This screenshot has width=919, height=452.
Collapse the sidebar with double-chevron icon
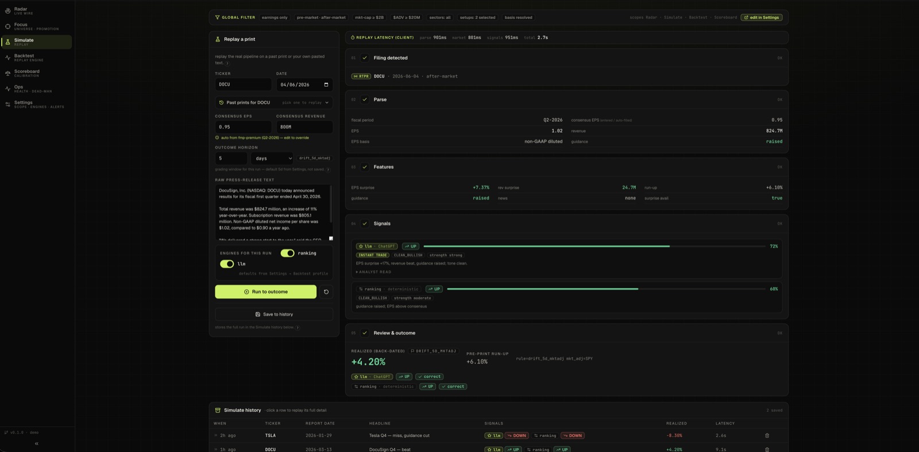click(36, 443)
